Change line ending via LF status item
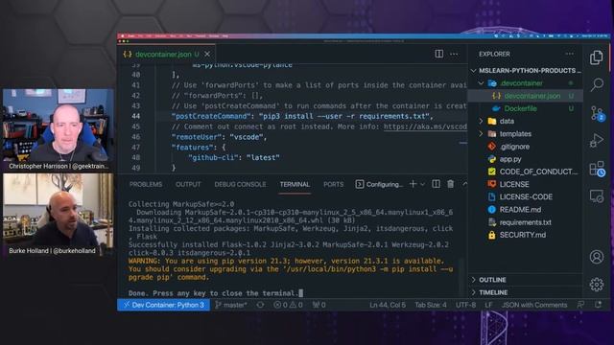Image resolution: width=614 pixels, height=345 pixels. pos(488,305)
